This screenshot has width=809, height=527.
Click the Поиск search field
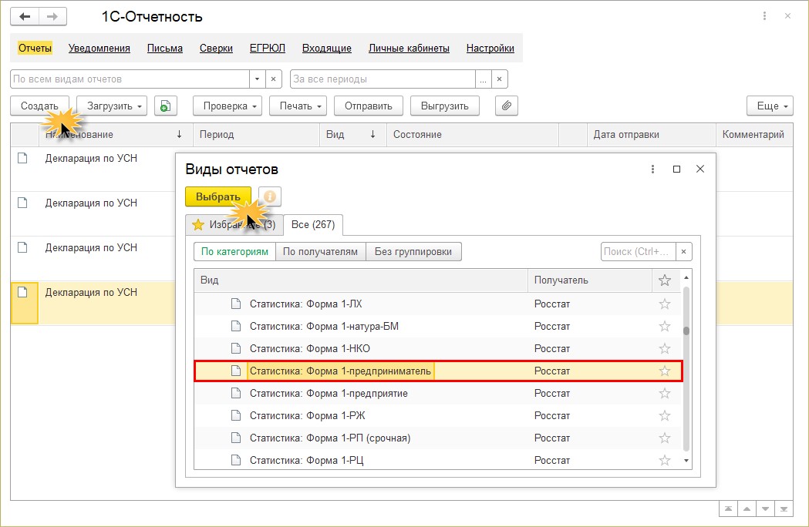[639, 252]
